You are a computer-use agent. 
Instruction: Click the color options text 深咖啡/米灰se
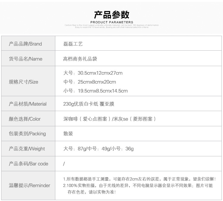click(x=109, y=119)
